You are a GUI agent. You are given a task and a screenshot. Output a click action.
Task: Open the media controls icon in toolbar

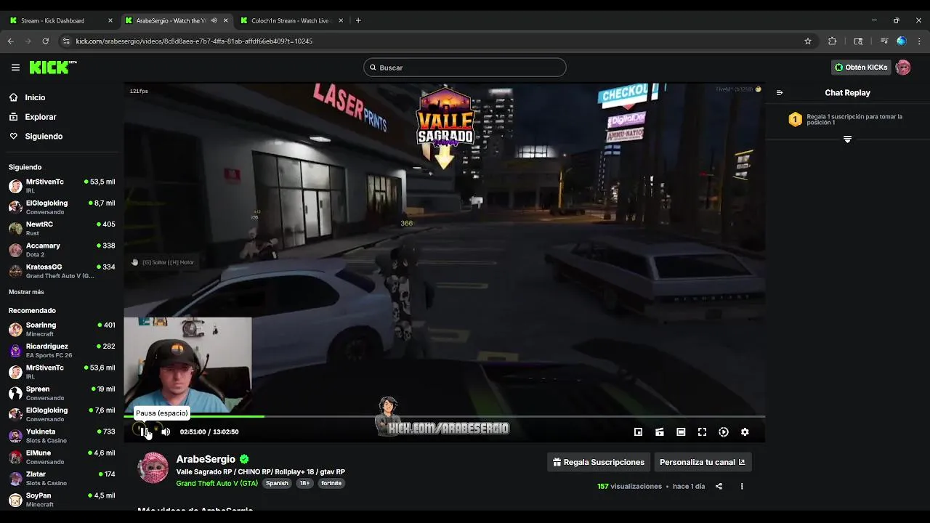tap(884, 41)
